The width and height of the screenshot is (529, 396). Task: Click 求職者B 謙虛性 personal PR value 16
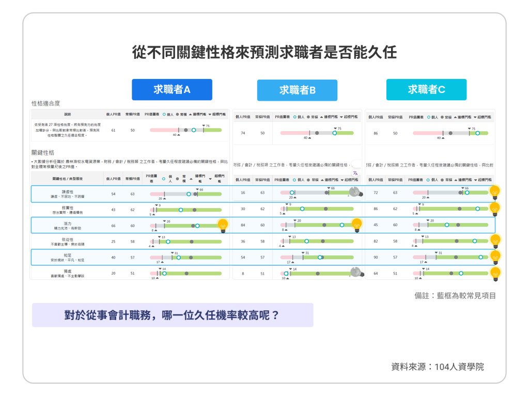coord(243,193)
